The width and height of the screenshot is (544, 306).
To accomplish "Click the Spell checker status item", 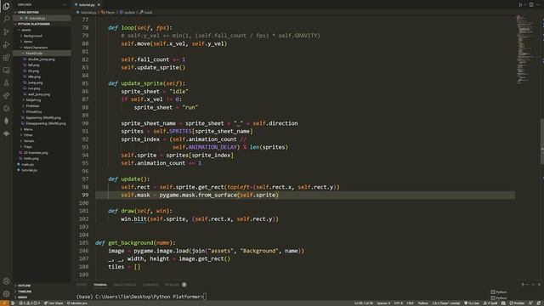I will [x=490, y=303].
